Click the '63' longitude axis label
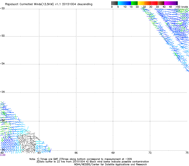The width and height of the screenshot is (189, 166). click(39, 153)
